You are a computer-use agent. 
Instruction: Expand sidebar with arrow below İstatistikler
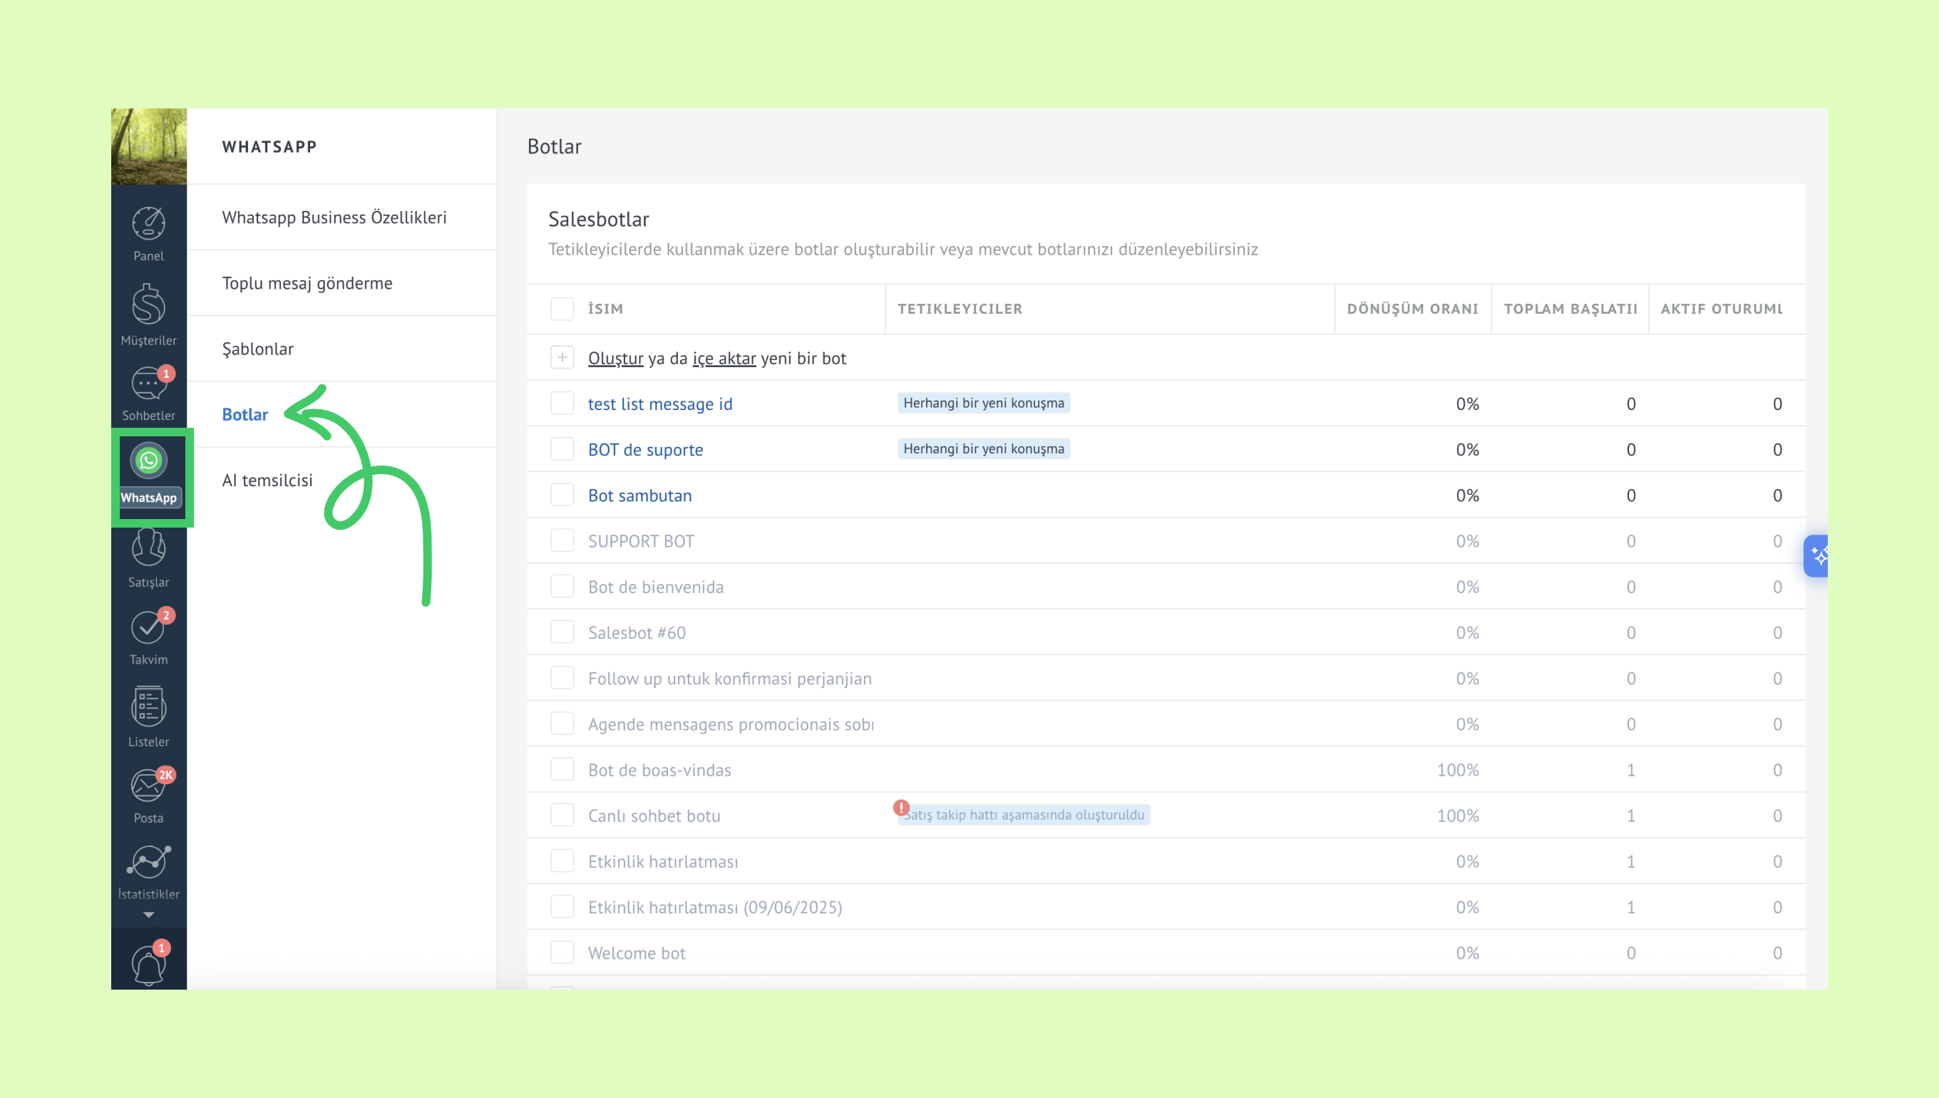pyautogui.click(x=148, y=915)
